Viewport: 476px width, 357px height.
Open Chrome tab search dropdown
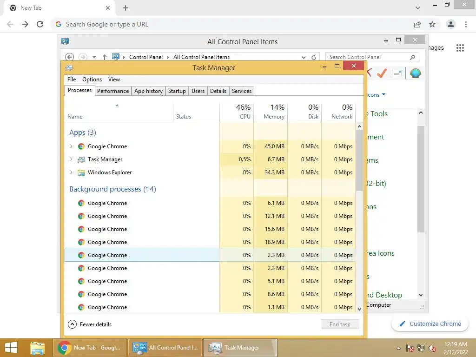tap(418, 8)
